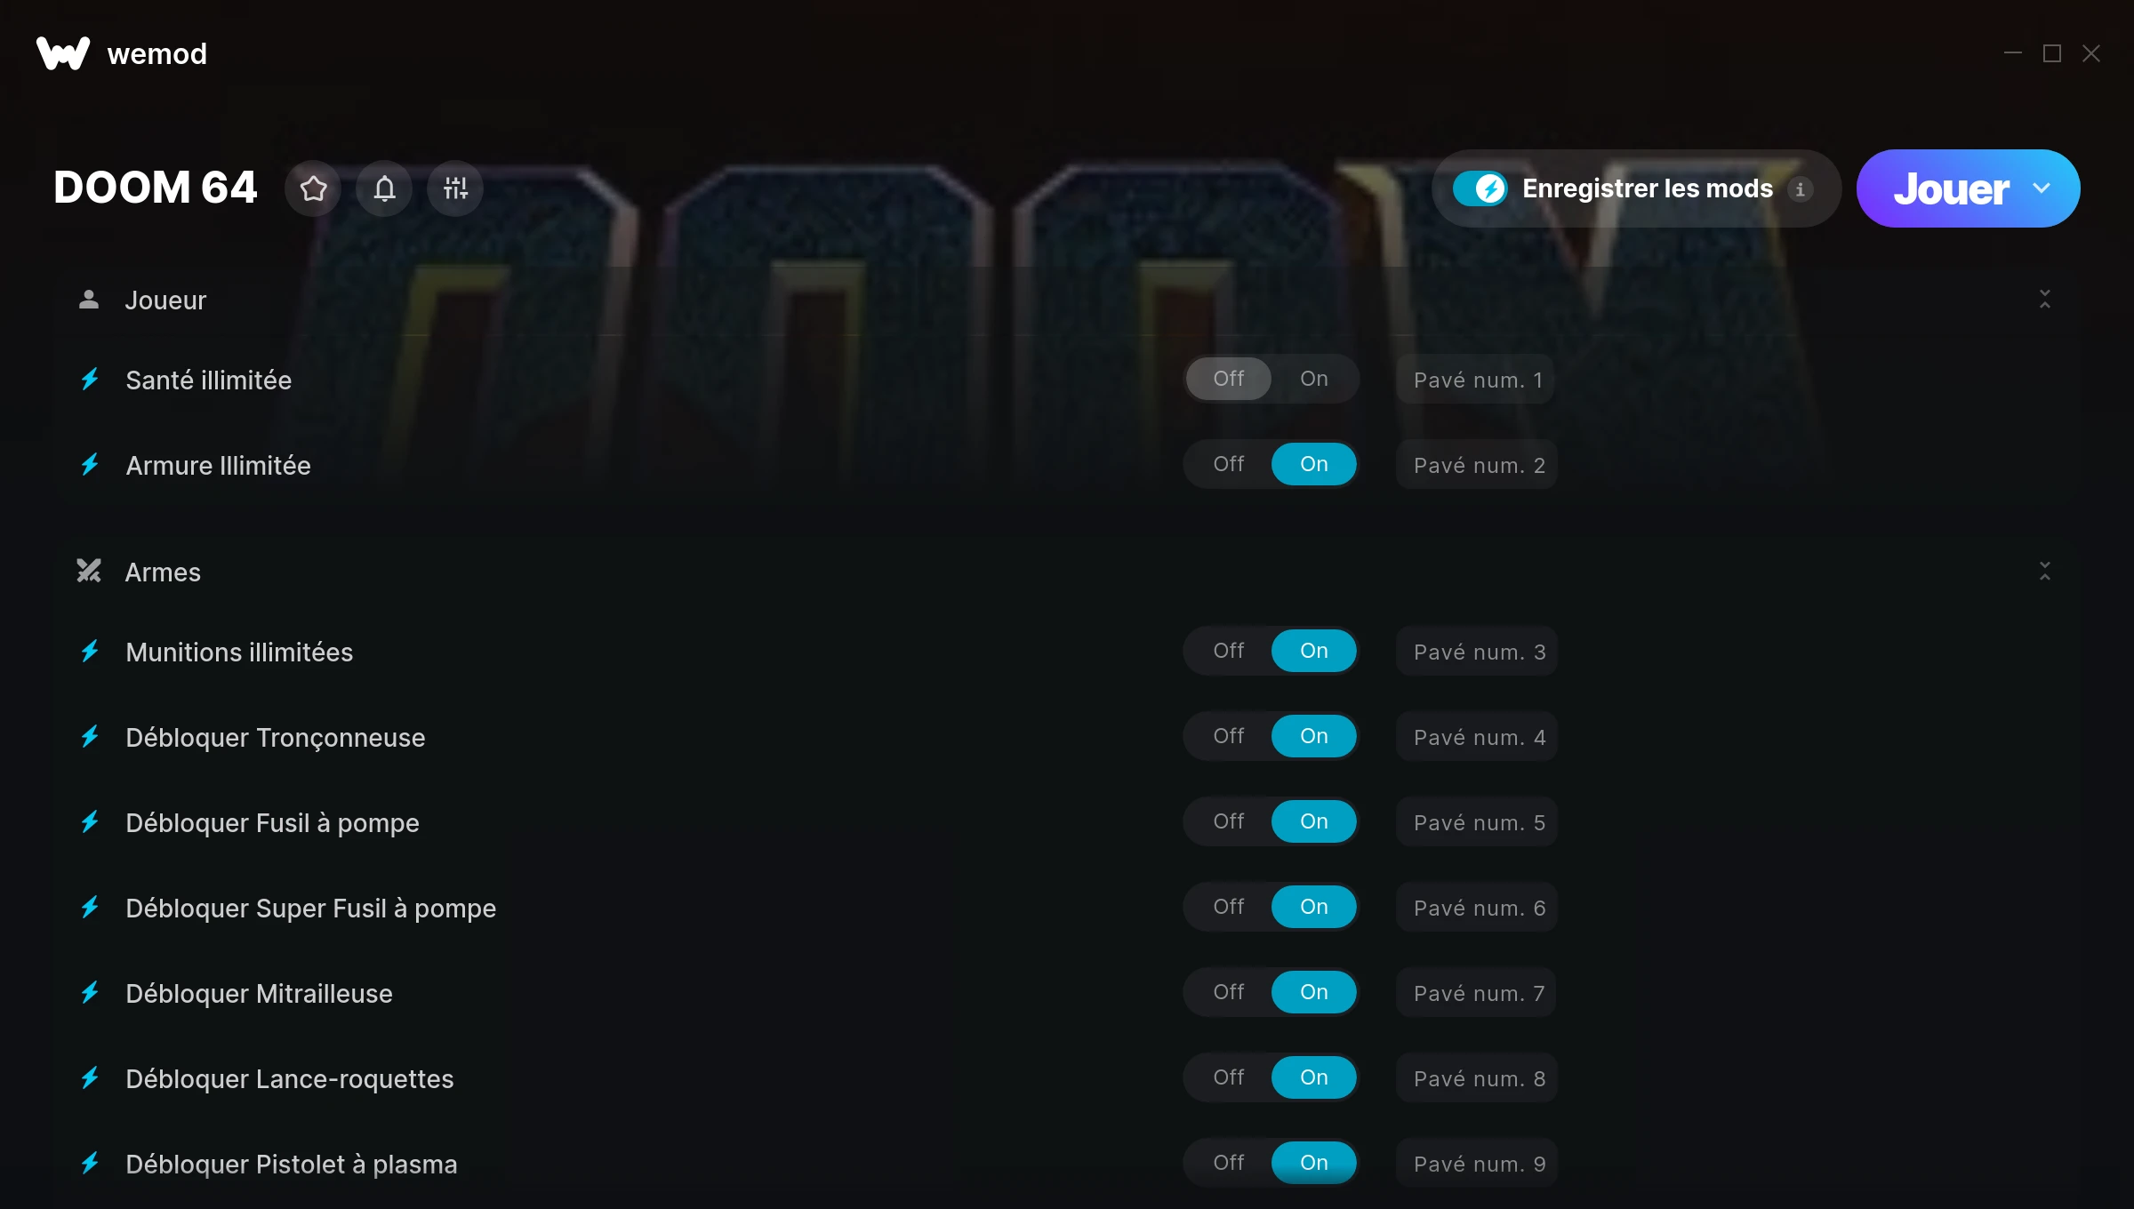
Task: Change hotkey Pavé num. 3 for Munitions illimitées
Action: pos(1477,652)
